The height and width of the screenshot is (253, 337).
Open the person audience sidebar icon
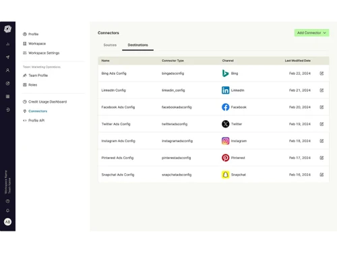7,70
